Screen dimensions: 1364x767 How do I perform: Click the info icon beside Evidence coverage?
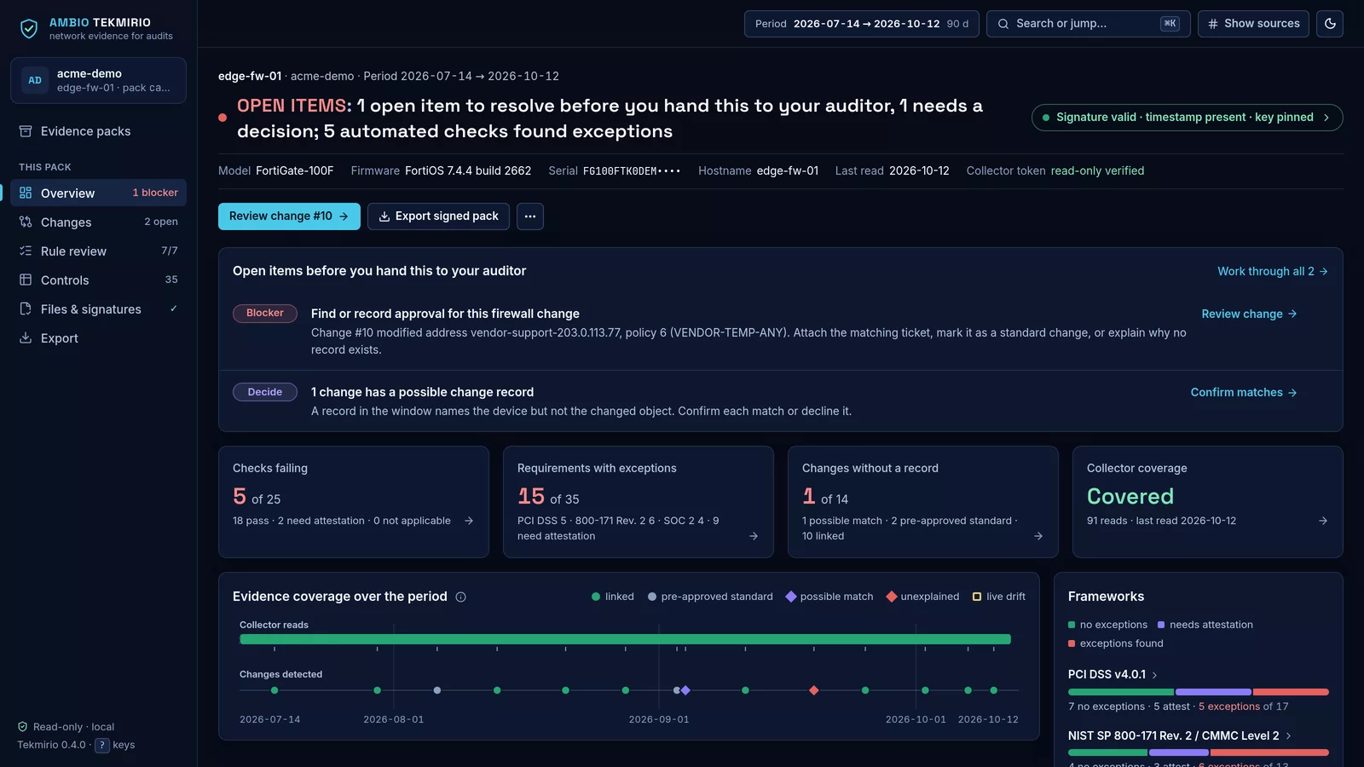[460, 597]
